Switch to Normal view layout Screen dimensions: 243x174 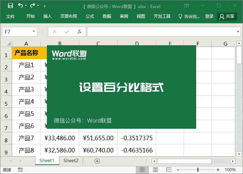pyautogui.click(x=142, y=170)
